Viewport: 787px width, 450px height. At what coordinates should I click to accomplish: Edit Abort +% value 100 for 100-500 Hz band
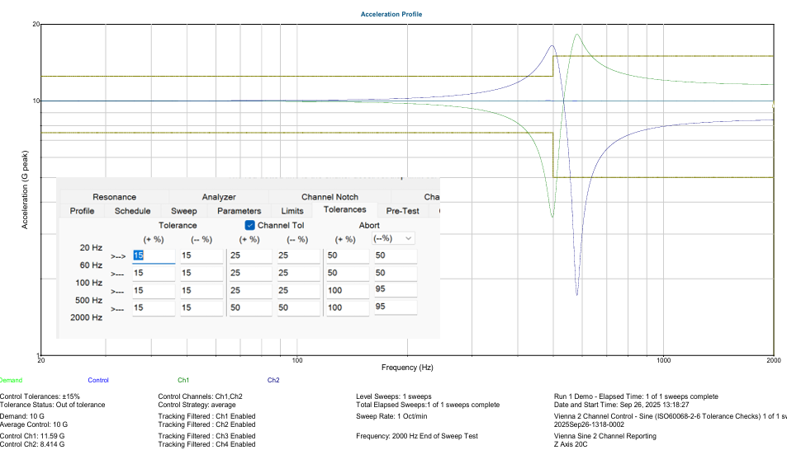click(x=348, y=291)
